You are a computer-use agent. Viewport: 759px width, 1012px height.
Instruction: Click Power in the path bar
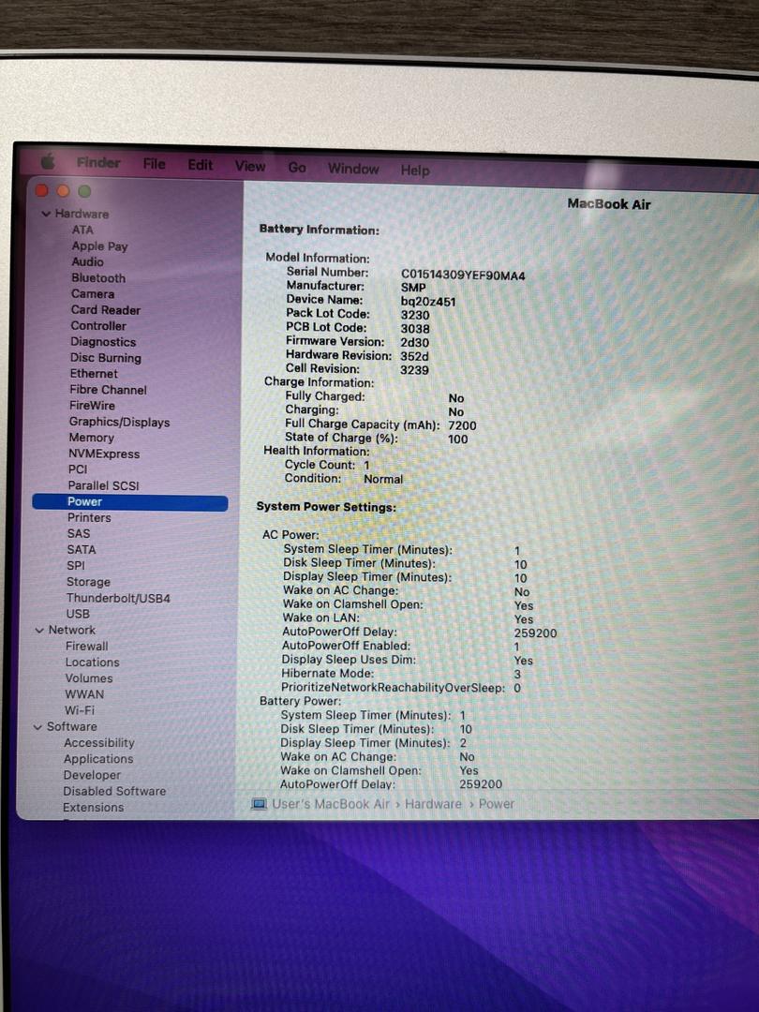(x=497, y=804)
